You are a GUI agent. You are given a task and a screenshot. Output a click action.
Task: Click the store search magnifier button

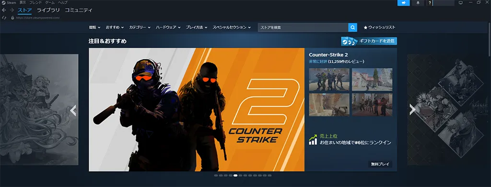pos(352,27)
